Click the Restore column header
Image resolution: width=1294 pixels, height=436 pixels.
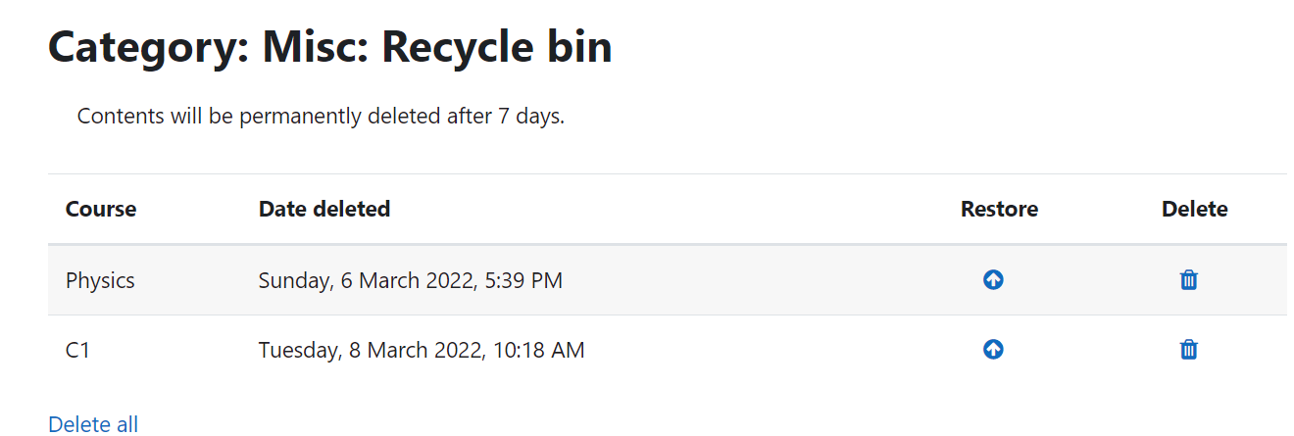[x=999, y=209]
